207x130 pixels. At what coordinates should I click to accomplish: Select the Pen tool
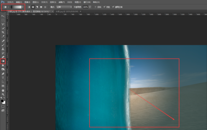click(x=3, y=74)
